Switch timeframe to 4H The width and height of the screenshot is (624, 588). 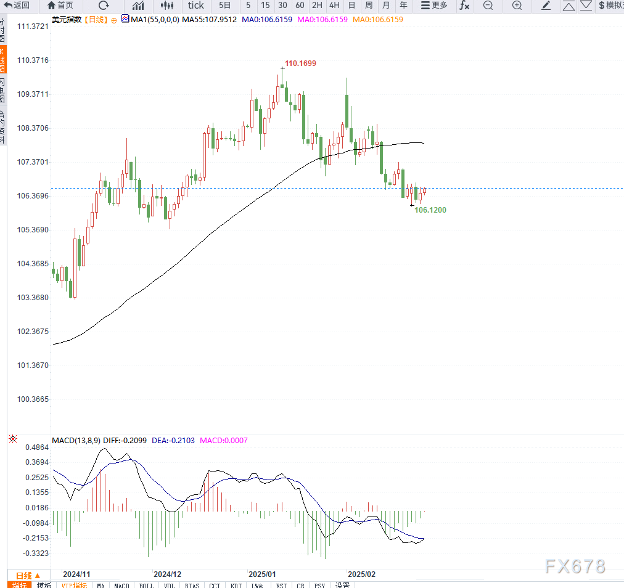click(x=334, y=6)
